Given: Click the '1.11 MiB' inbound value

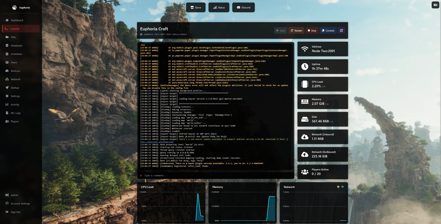Looking at the screenshot, I should click(318, 139).
